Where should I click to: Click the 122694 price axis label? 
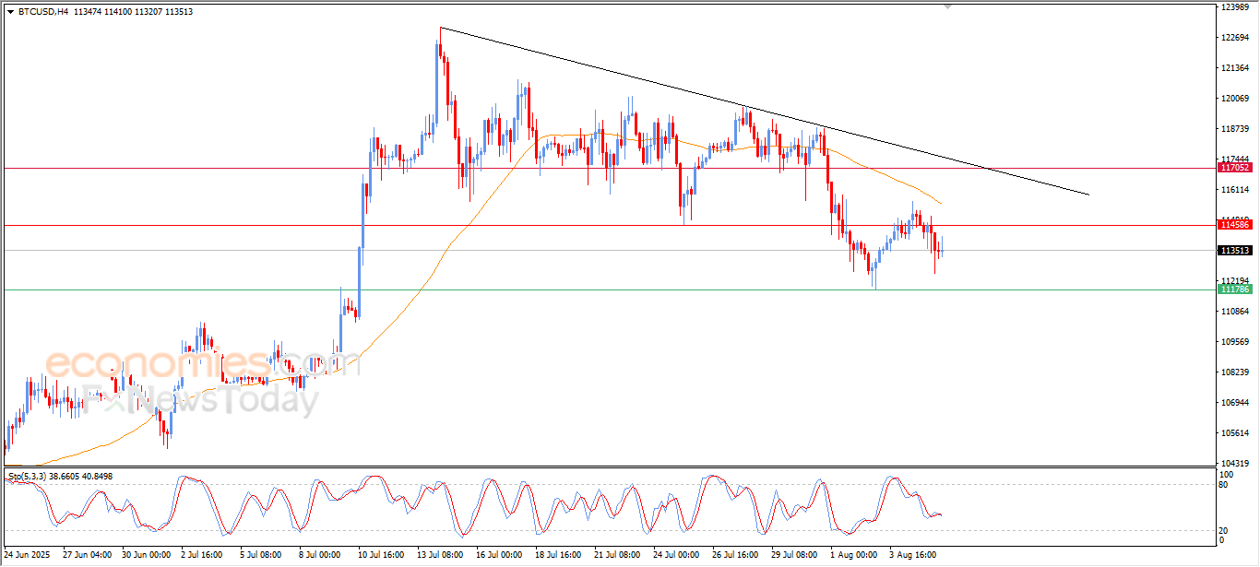point(1234,38)
